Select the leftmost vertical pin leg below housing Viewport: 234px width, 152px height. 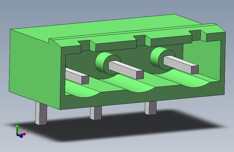(x=41, y=113)
